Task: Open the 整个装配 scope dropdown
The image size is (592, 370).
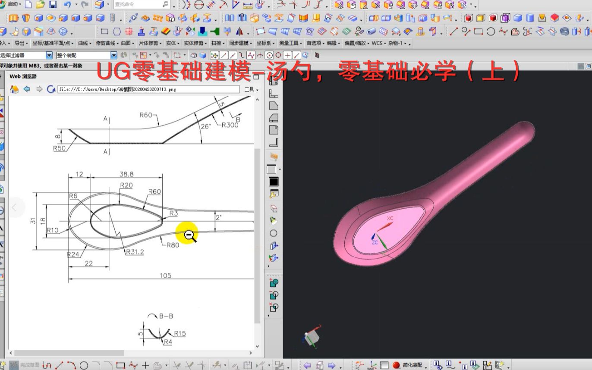Action: pyautogui.click(x=113, y=55)
